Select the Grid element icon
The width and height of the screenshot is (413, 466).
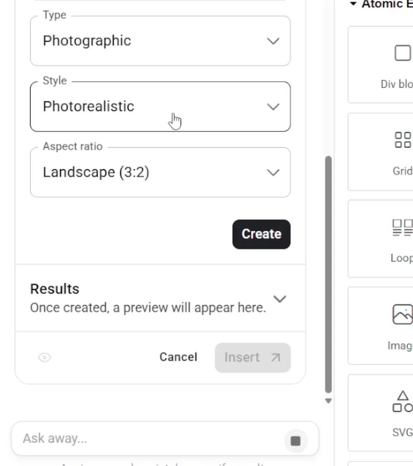[403, 140]
